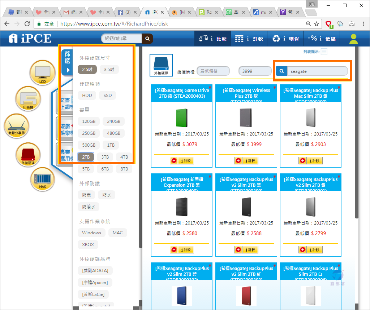
Task: Click the iPCE home logo
Action: click(30, 38)
